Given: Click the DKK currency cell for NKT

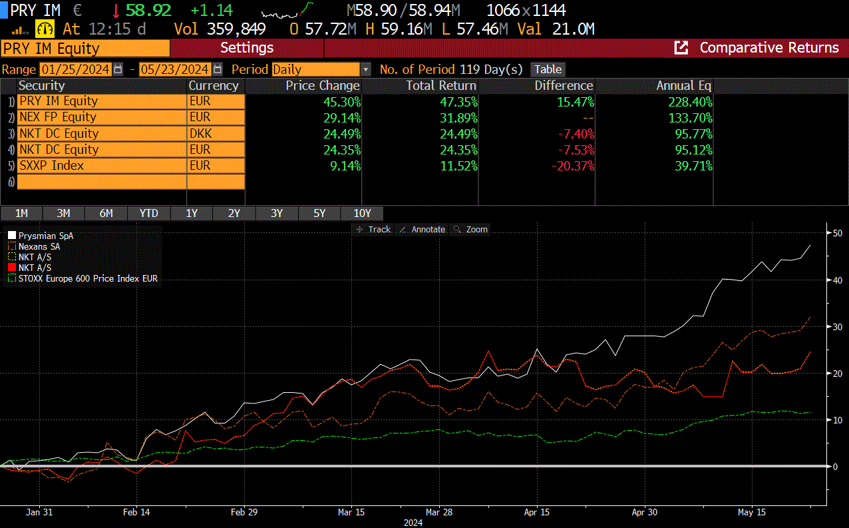Looking at the screenshot, I should pos(216,133).
